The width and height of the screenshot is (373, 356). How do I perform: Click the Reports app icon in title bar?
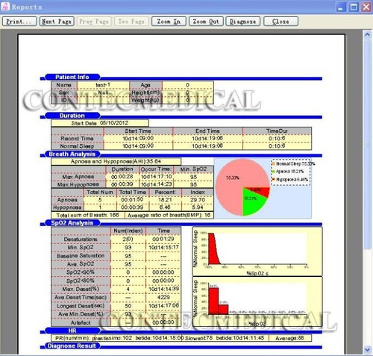coord(5,7)
